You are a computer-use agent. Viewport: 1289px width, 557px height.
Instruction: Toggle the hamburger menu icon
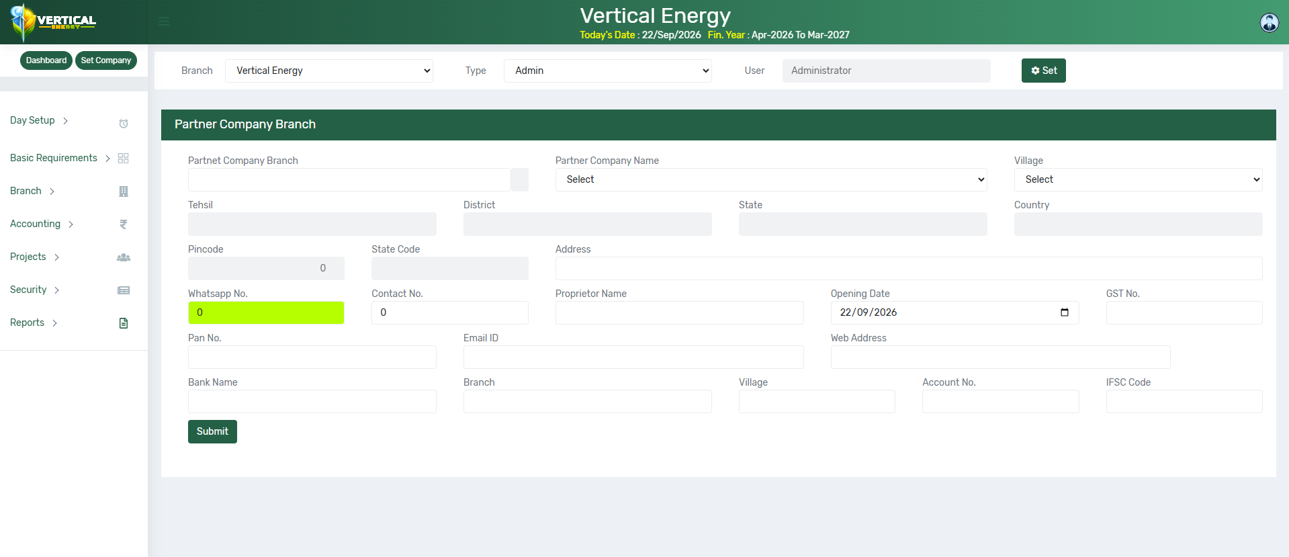pos(164,22)
